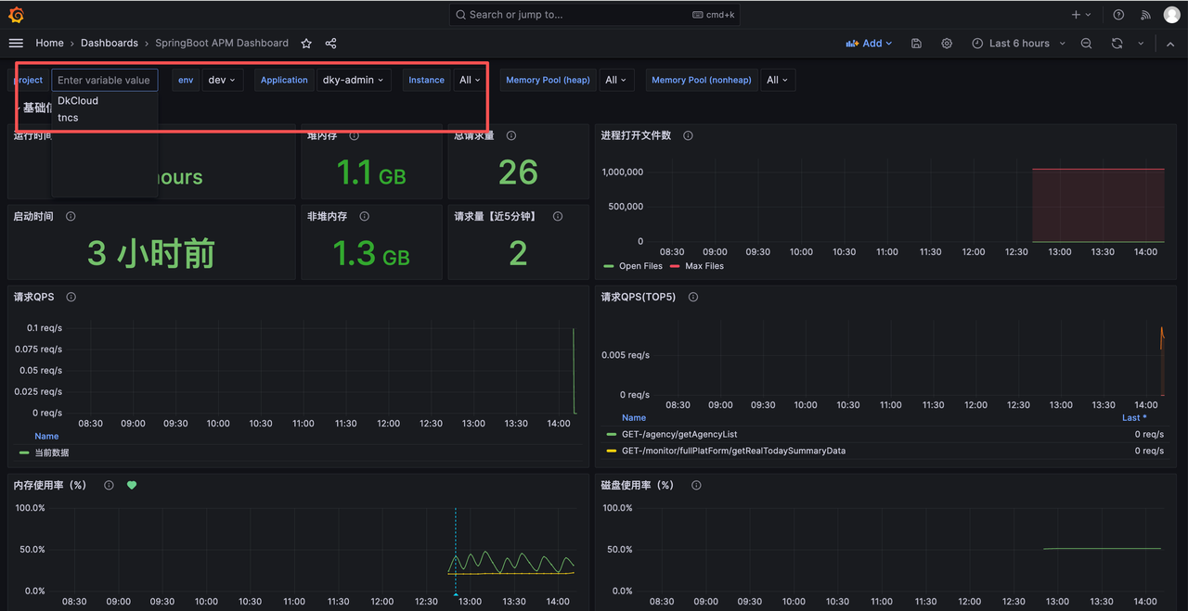Toggle Max Files series in legend
Image resolution: width=1188 pixels, height=611 pixels.
point(704,266)
